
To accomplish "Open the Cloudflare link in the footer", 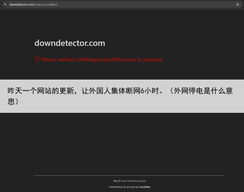I will (x=145, y=187).
